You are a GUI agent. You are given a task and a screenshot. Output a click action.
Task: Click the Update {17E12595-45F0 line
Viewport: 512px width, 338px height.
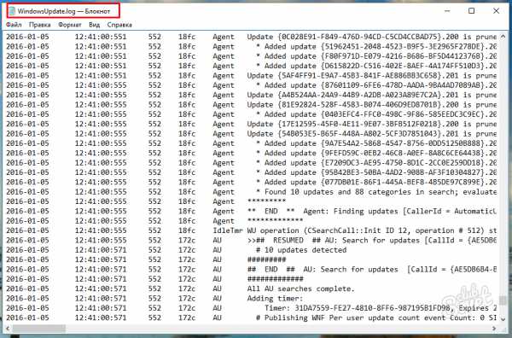click(251, 124)
